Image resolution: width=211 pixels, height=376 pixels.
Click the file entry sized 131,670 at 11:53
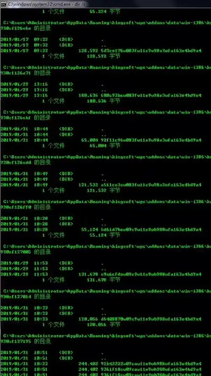tap(101, 274)
